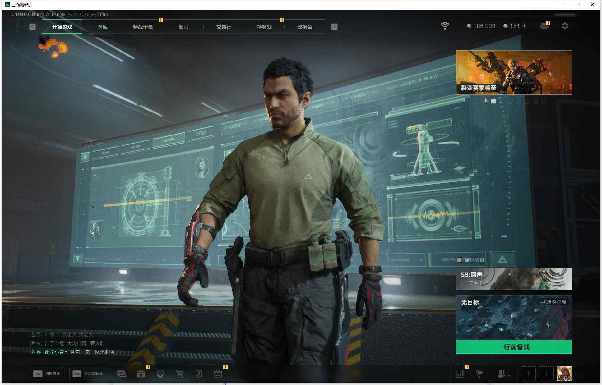Viewport: 602px width, 385px height.
Task: Open the 特战干员 tab
Action: [143, 27]
